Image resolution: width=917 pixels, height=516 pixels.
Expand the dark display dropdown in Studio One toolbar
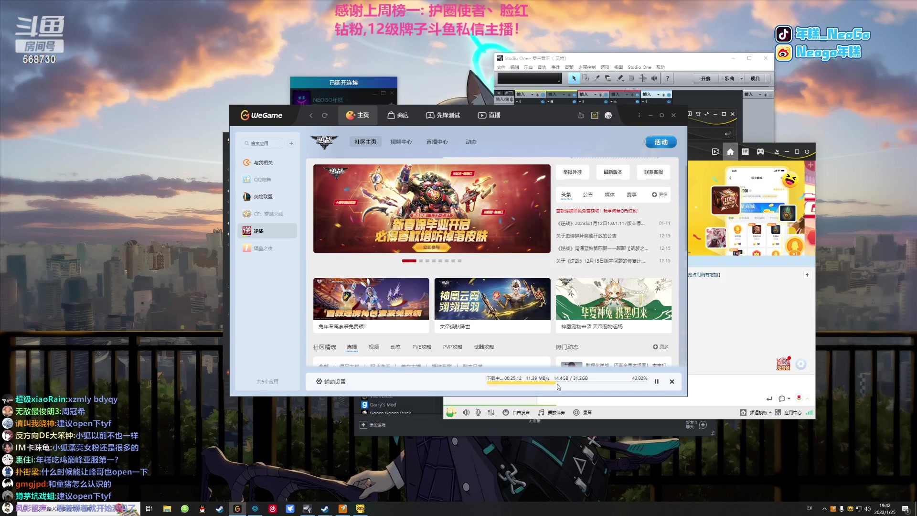point(559,81)
